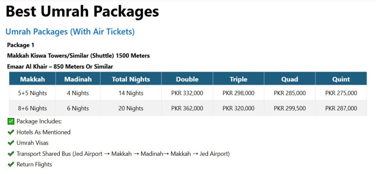This screenshot has width=376, height=174.
Task: Select the Quint column header
Action: [x=341, y=78]
